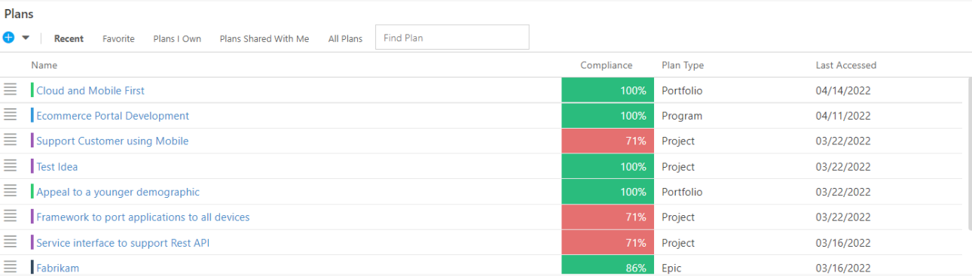Click the 04/11/2022 last accessed date
This screenshot has height=276, width=972.
point(843,116)
